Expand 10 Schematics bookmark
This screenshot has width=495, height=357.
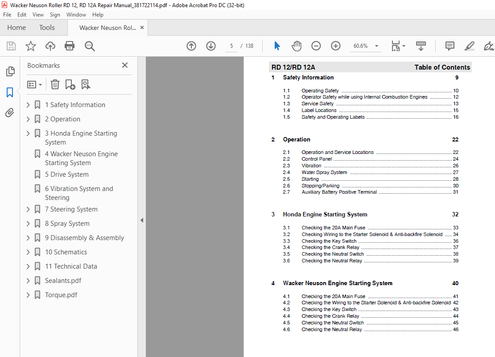[28, 252]
